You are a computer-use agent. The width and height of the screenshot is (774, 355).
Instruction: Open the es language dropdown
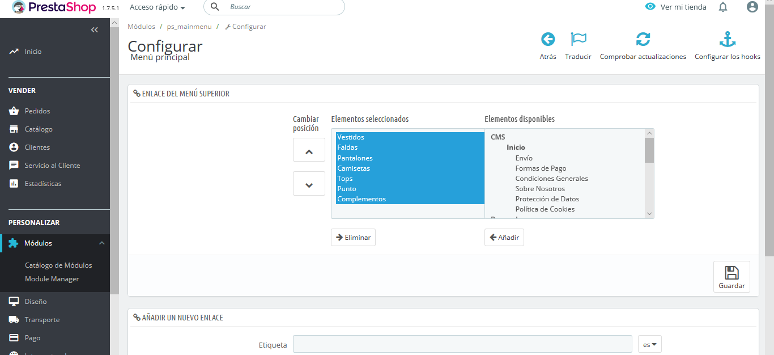click(650, 344)
